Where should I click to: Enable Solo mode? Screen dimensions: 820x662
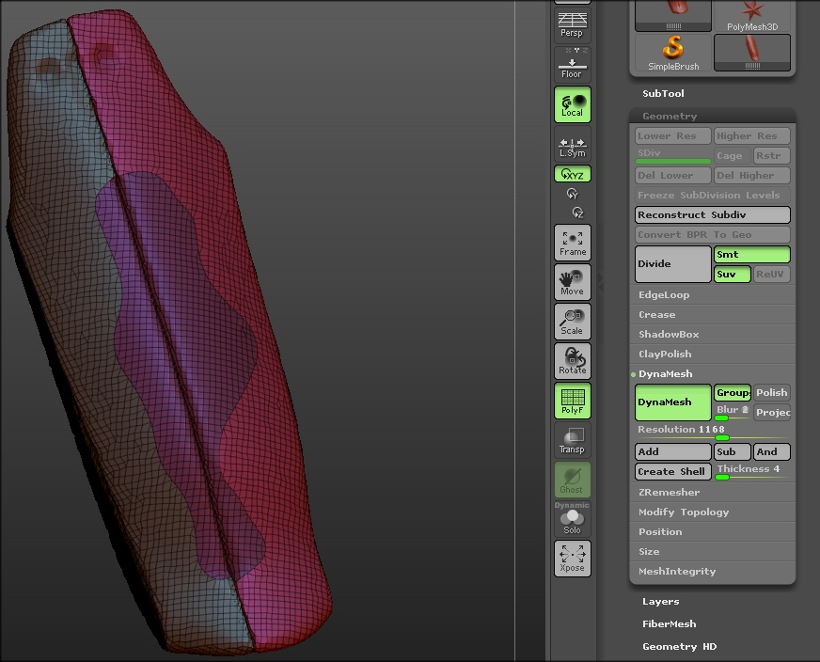tap(572, 519)
